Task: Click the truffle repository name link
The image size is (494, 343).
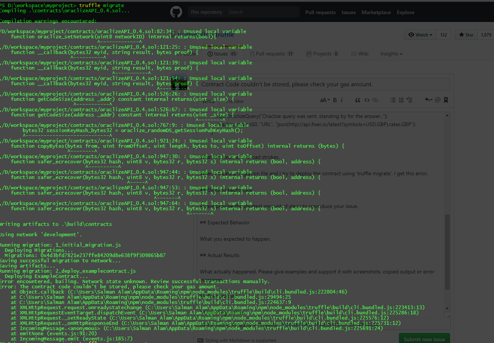Action: pyautogui.click(x=224, y=35)
